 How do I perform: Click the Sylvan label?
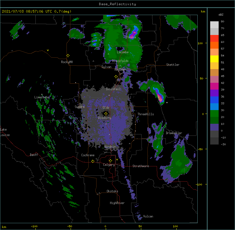click(106, 67)
